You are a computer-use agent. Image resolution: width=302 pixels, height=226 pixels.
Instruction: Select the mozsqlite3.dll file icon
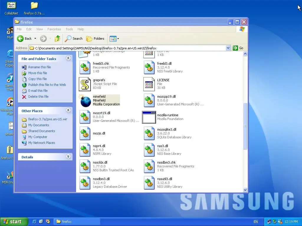pos(149,133)
